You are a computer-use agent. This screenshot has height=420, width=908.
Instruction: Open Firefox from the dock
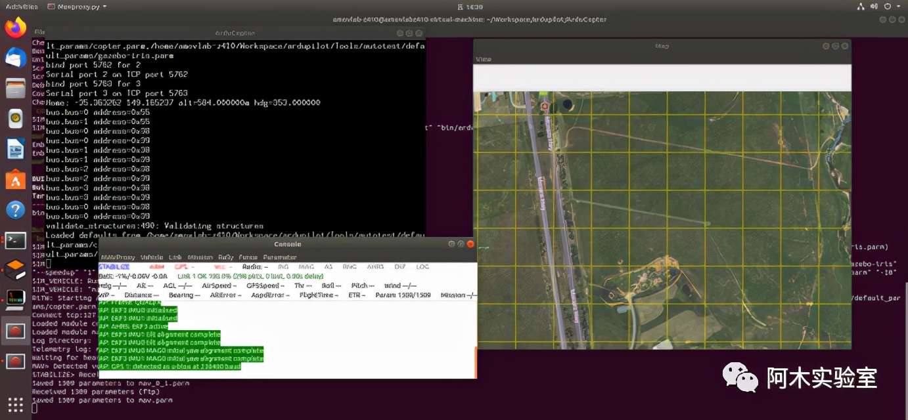point(15,28)
